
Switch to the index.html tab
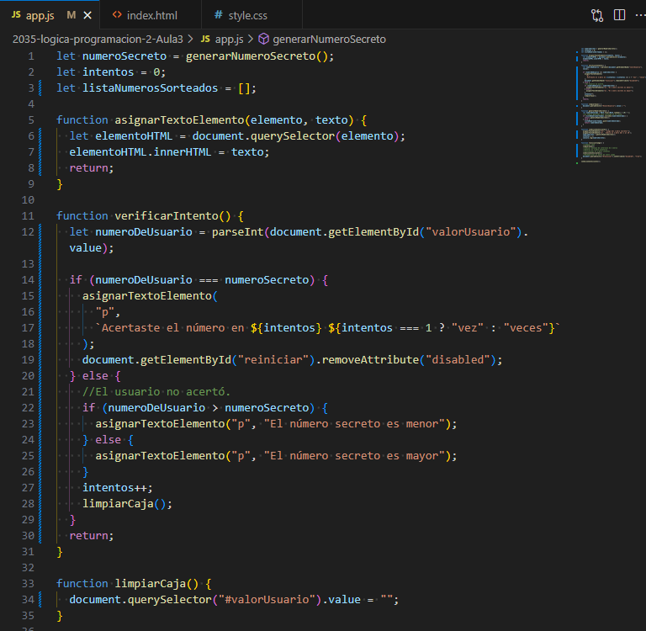click(x=151, y=15)
